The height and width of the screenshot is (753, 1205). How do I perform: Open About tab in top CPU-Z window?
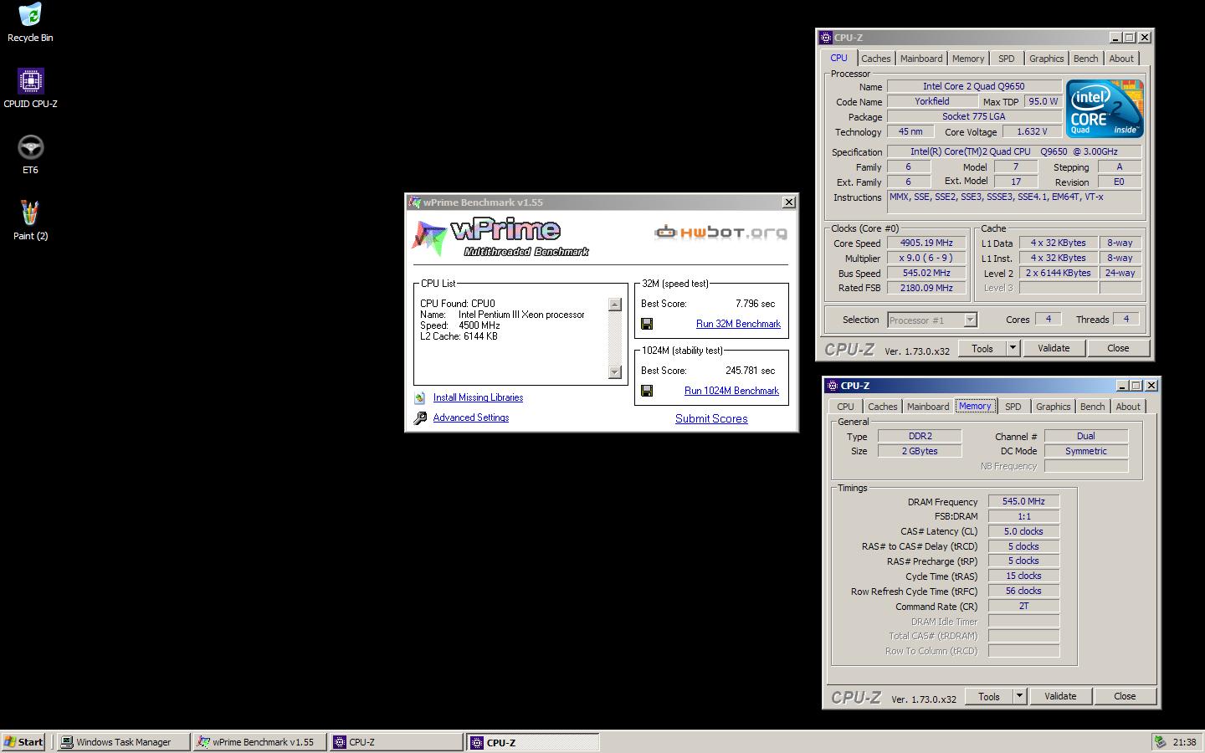point(1122,59)
